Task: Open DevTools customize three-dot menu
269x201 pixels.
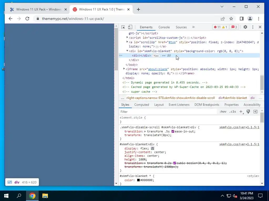Action: [x=253, y=27]
